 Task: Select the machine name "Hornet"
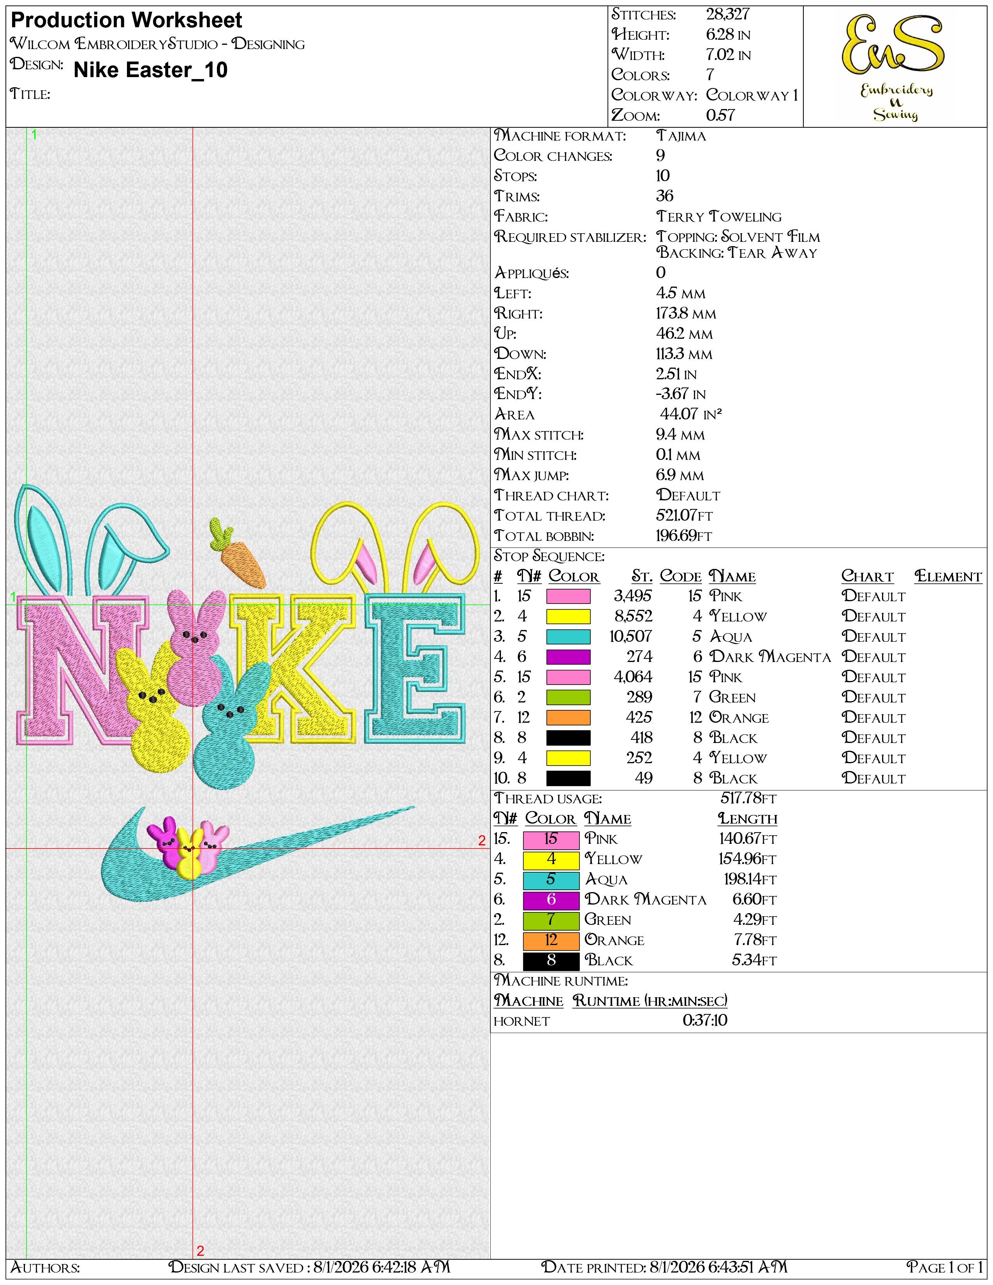coord(522,1021)
